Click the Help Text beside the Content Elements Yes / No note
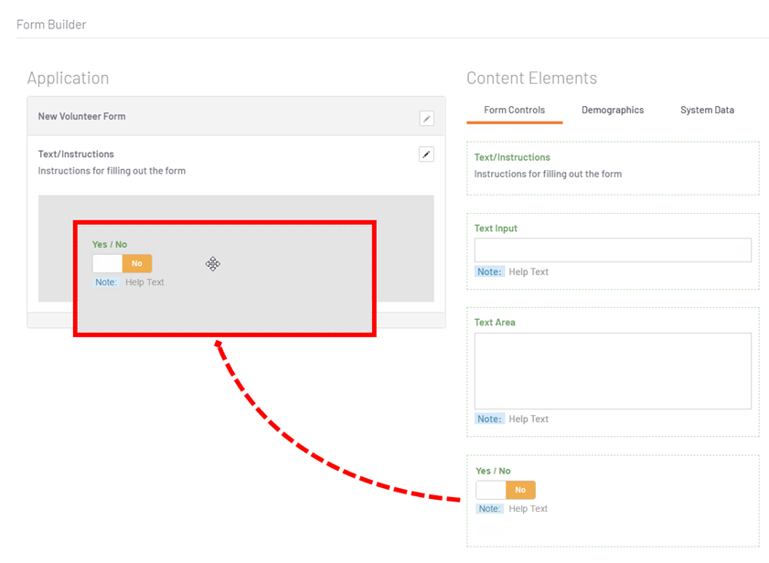Screen dimensions: 769x563 click(x=529, y=508)
